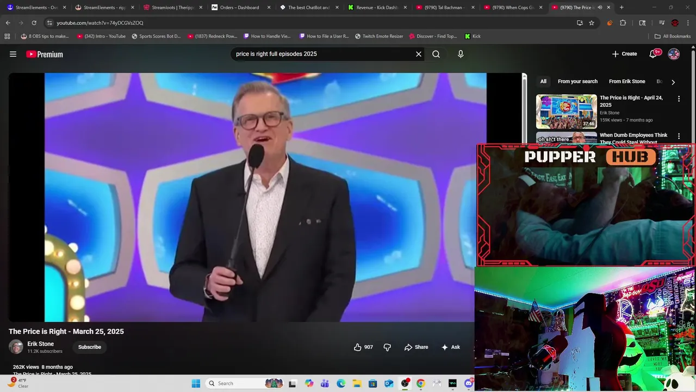The height and width of the screenshot is (392, 696).
Task: Open Chrome apps grid in bookmarks bar
Action: point(7,36)
